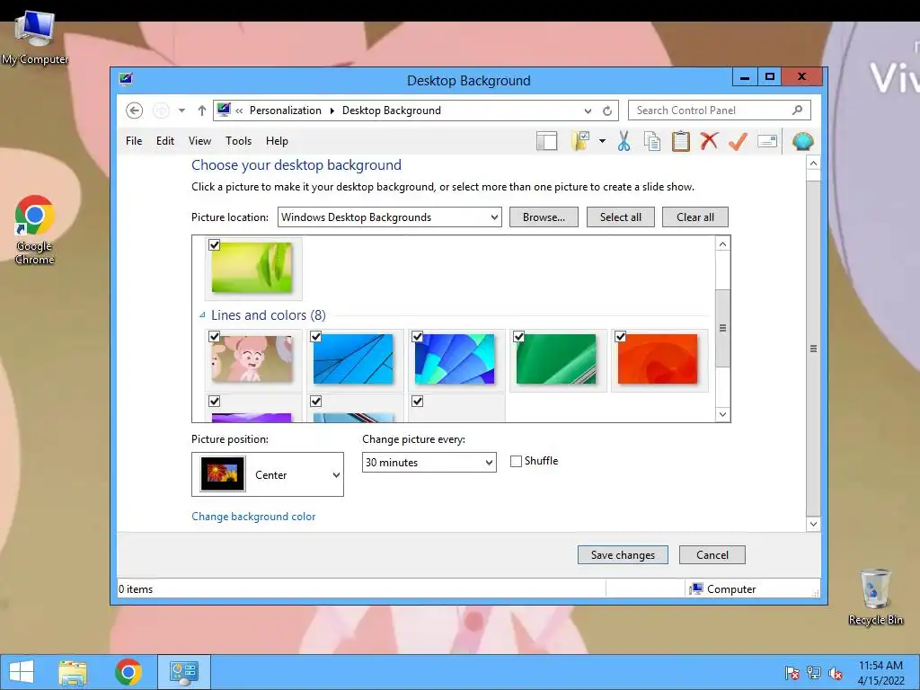Click the layout pane toolbar icon
Viewport: 920px width, 690px height.
tap(546, 141)
